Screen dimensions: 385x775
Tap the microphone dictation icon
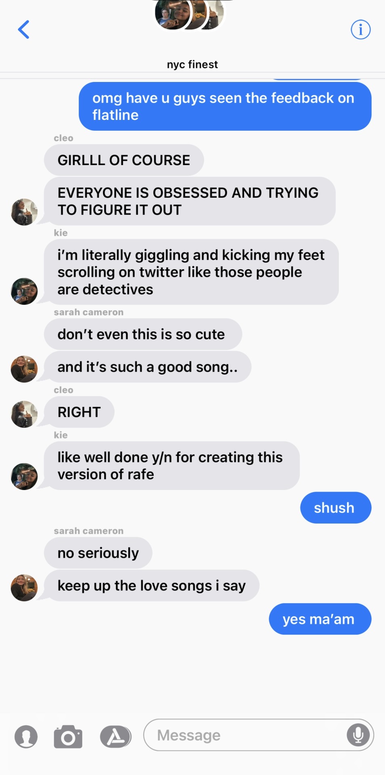[x=358, y=735]
